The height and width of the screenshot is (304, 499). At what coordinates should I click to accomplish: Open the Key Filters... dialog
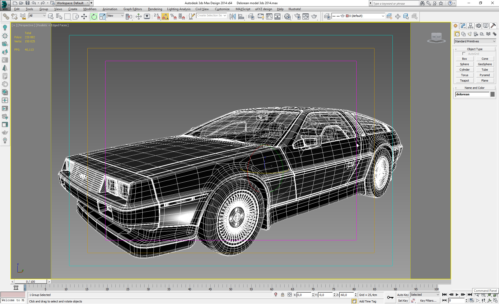(428, 301)
